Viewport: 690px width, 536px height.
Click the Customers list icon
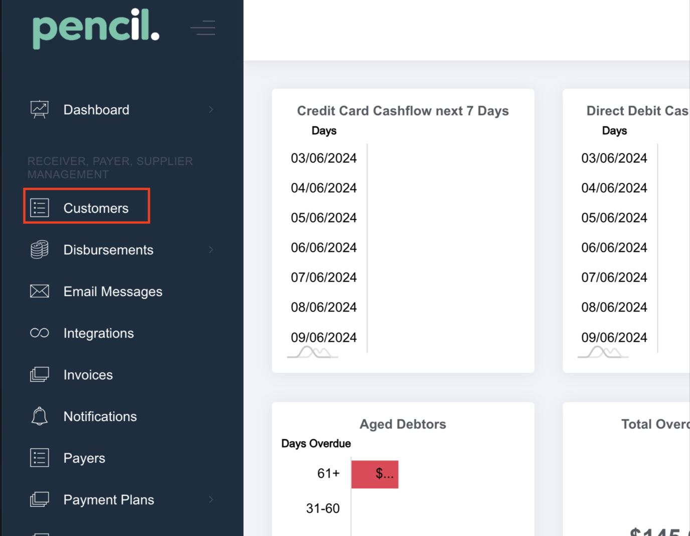tap(39, 208)
